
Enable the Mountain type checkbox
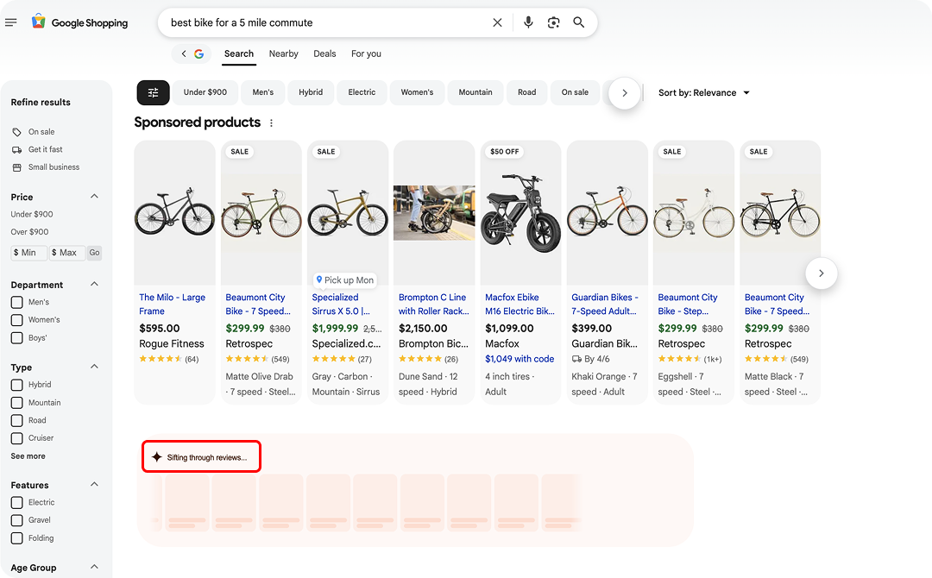point(17,403)
